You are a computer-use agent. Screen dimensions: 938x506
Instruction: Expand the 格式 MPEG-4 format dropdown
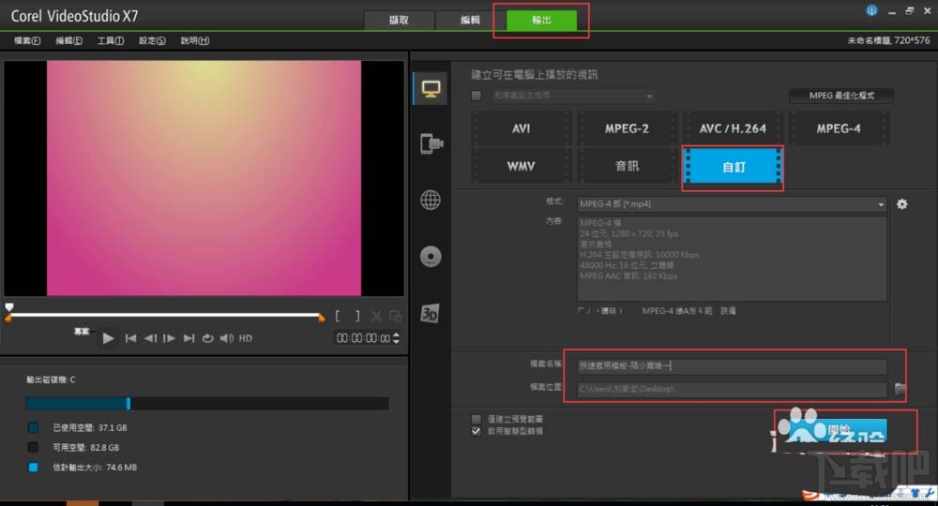pos(732,204)
